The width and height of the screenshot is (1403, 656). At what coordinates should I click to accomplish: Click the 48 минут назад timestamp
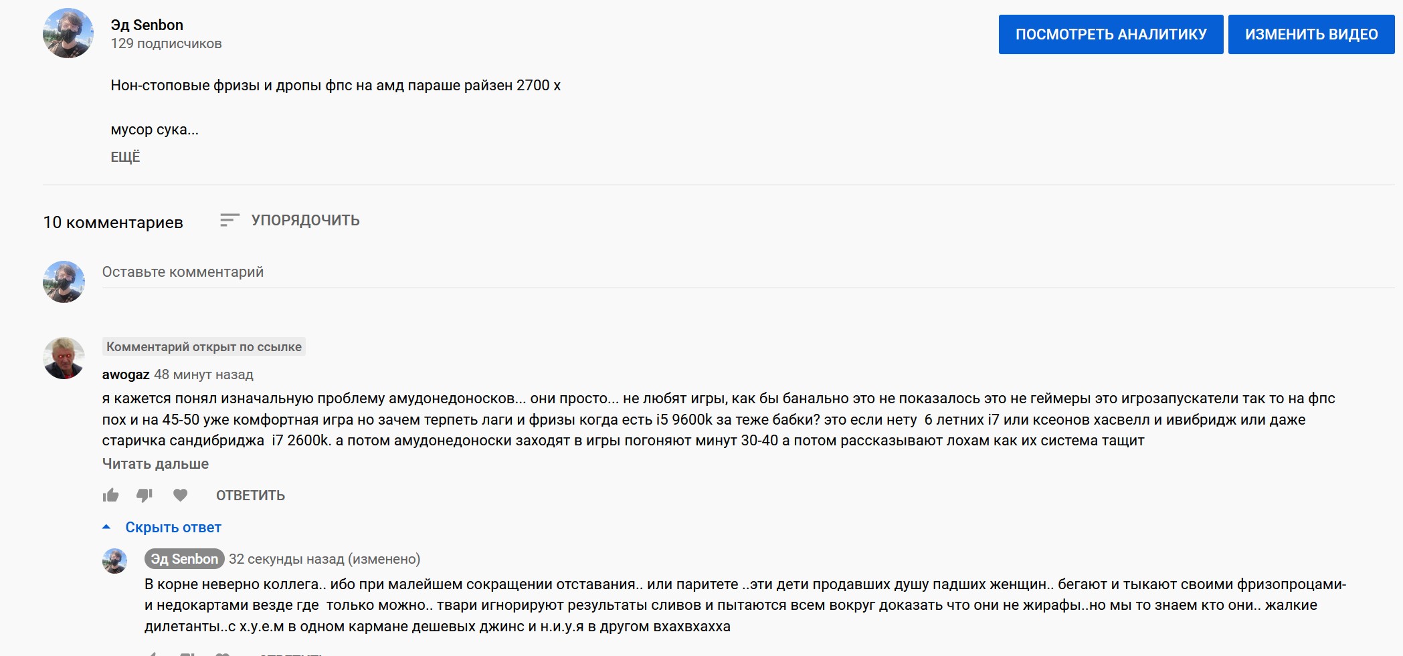(203, 375)
